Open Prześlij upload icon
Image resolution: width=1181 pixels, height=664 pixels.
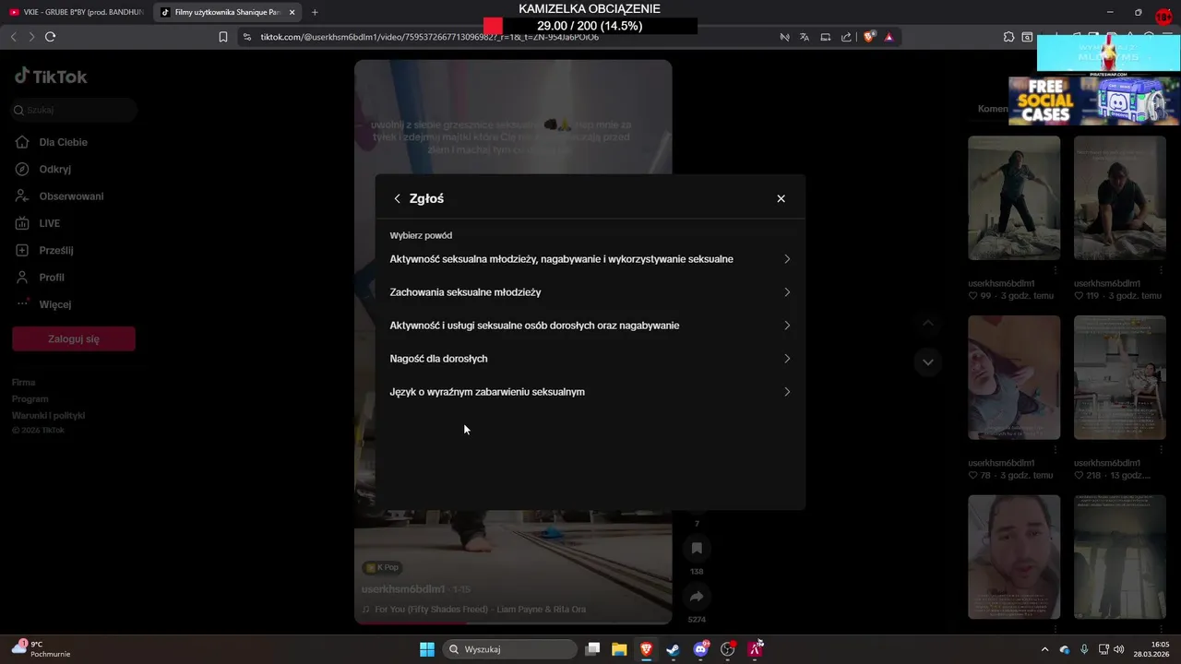click(23, 250)
